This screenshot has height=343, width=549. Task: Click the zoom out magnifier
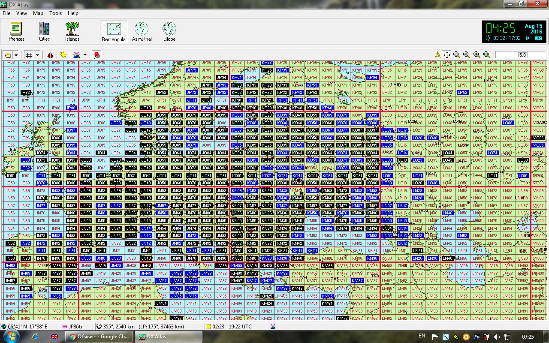pyautogui.click(x=466, y=55)
